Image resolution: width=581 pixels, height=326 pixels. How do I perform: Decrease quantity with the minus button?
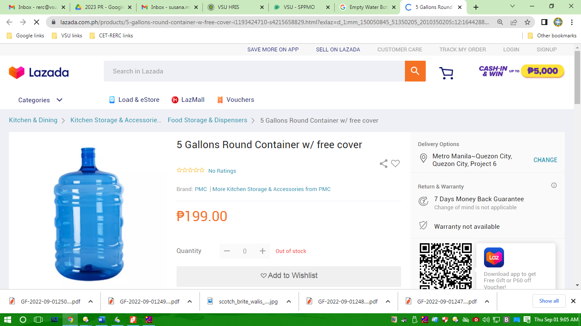pyautogui.click(x=227, y=251)
